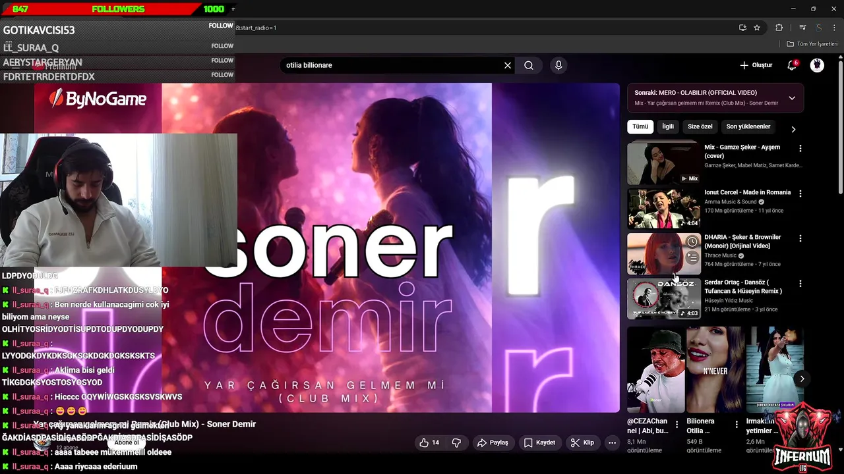Viewport: 844px width, 474px height.
Task: Open the DHARIA Şeker & Browniler title
Action: pyautogui.click(x=742, y=242)
